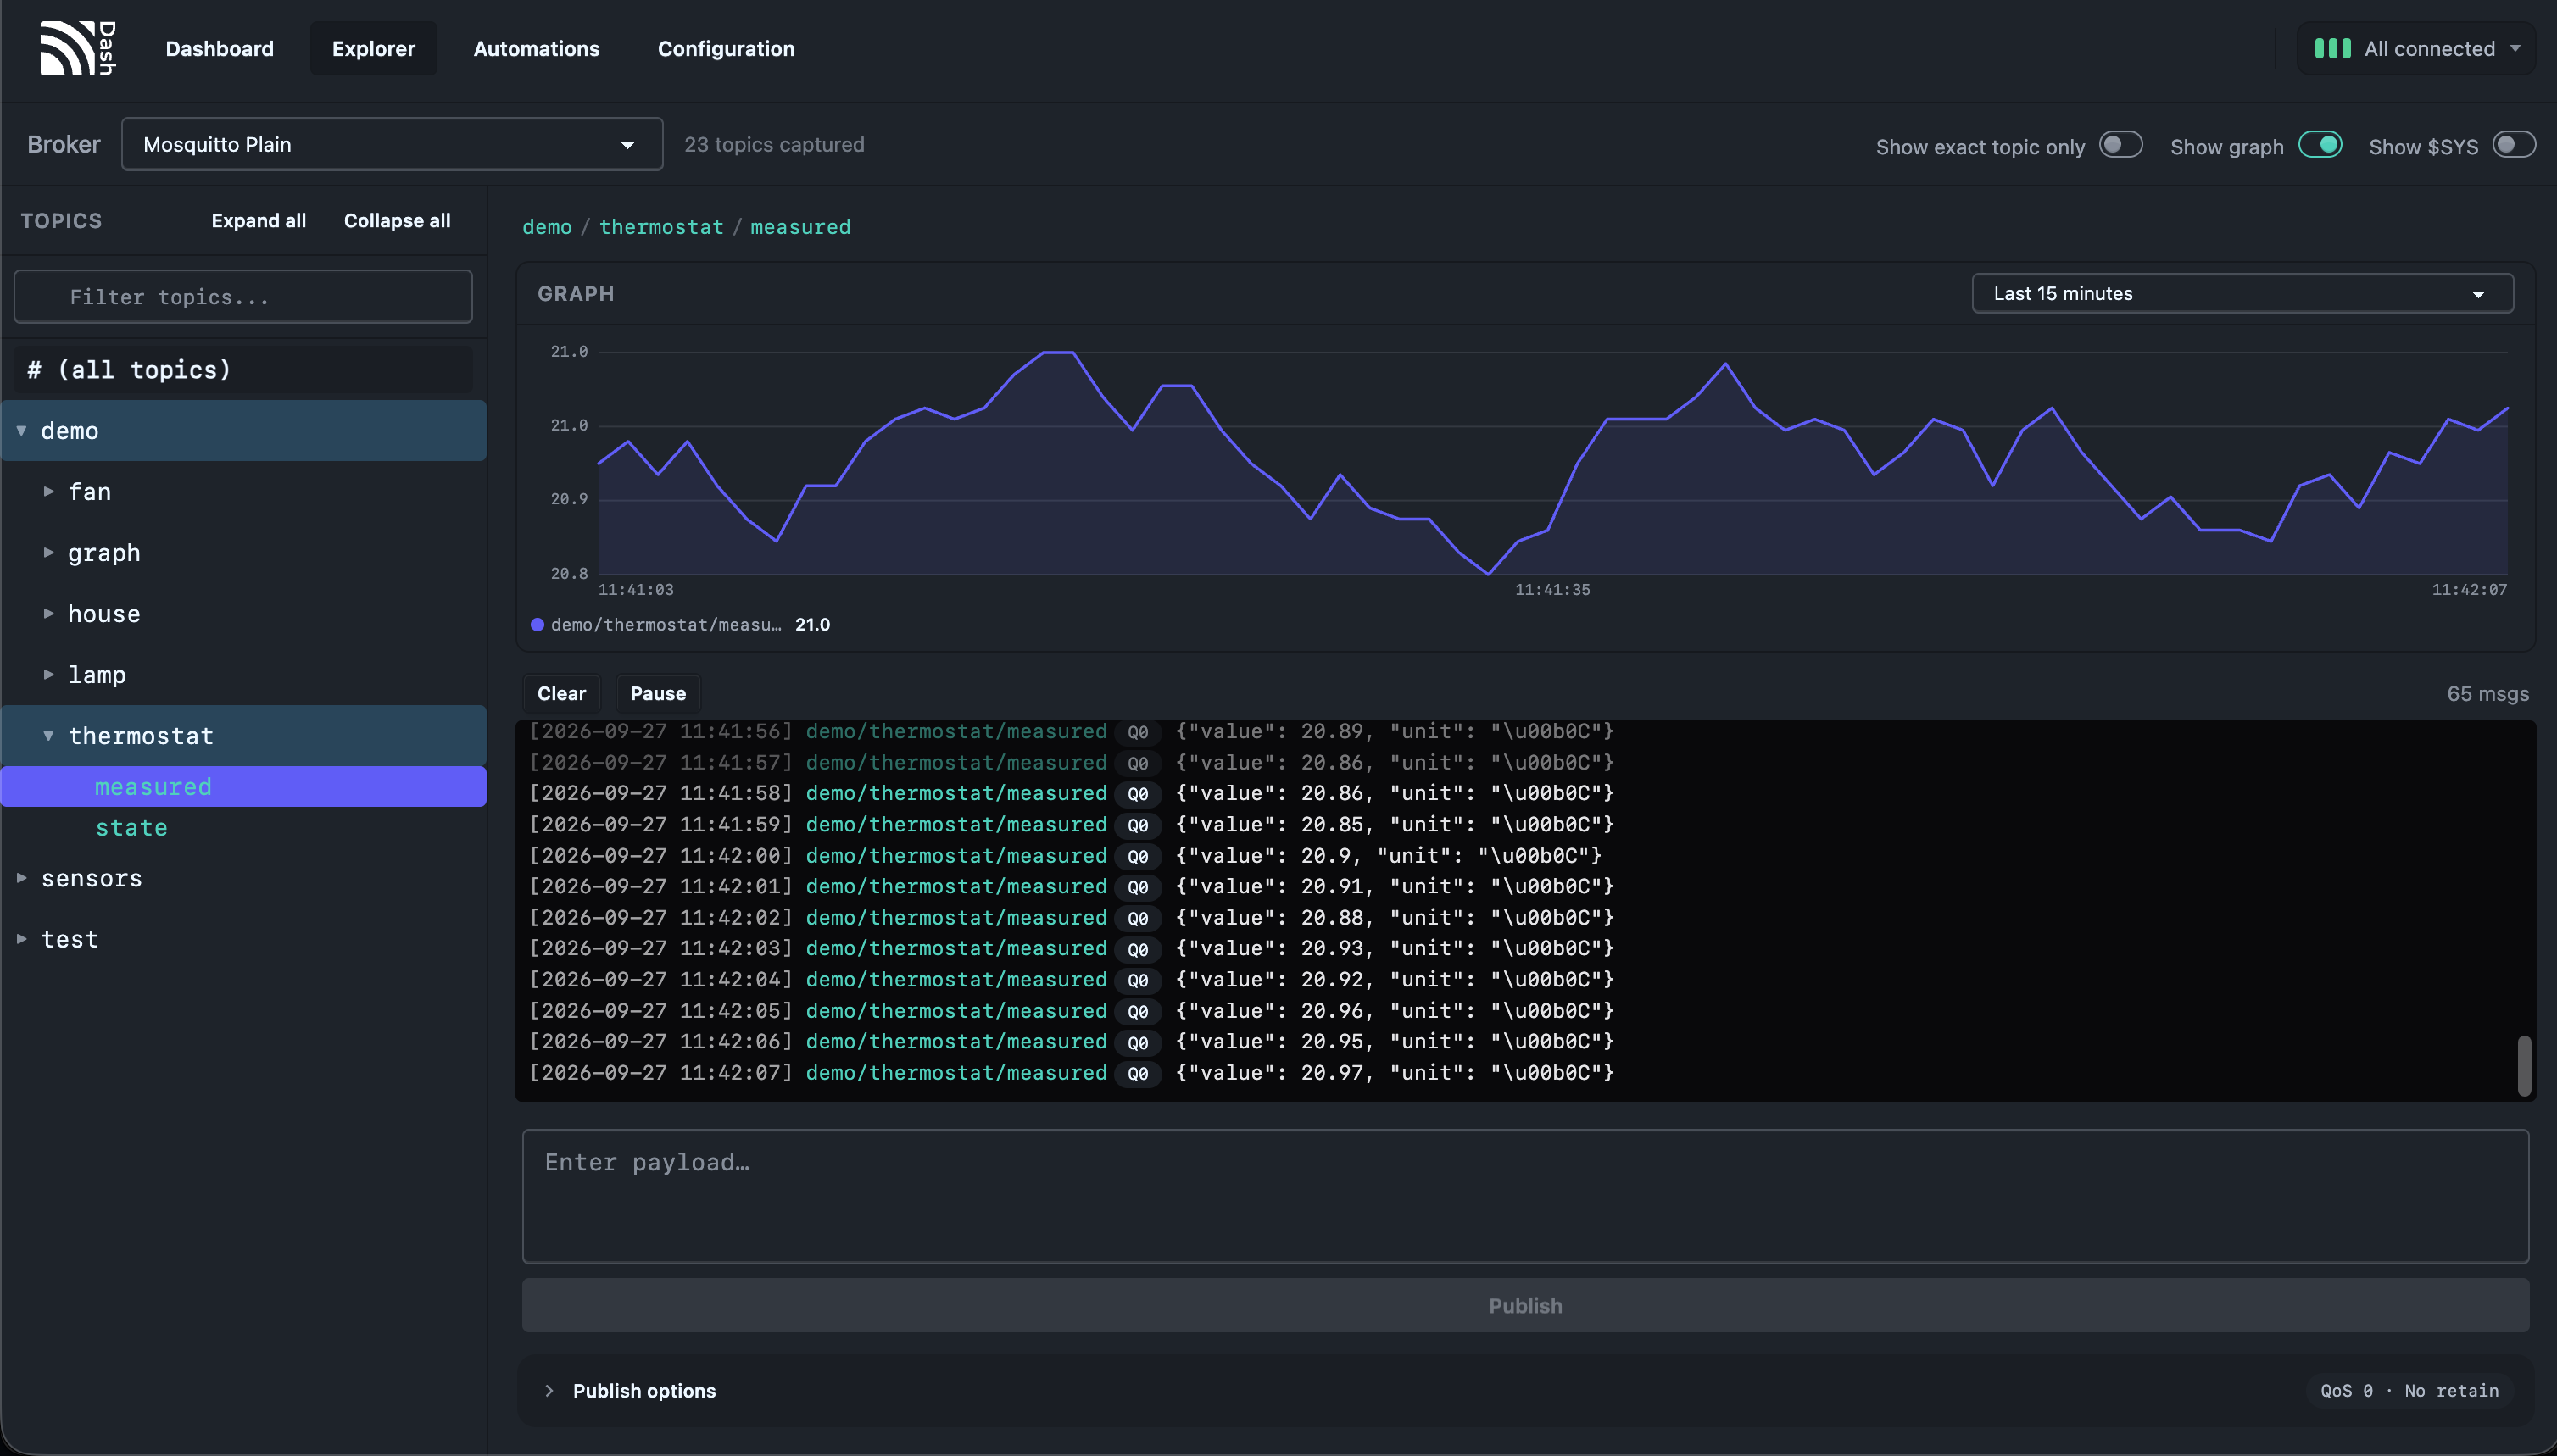
Task: Turn off the Show graph switch
Action: (2320, 145)
